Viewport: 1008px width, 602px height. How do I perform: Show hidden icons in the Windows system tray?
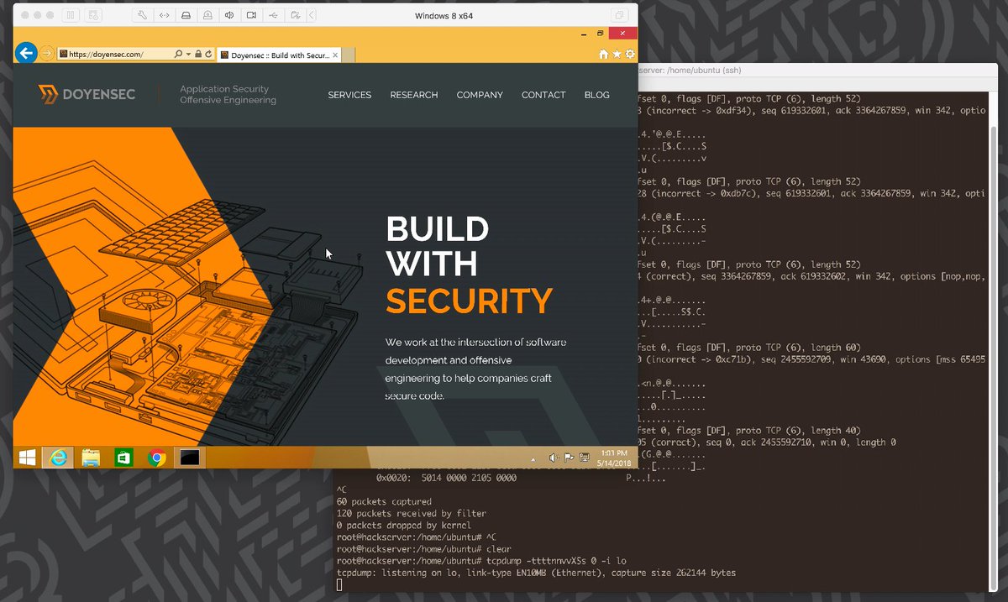533,458
